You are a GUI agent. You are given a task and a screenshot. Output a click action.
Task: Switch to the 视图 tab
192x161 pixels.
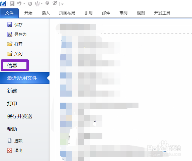(x=141, y=13)
